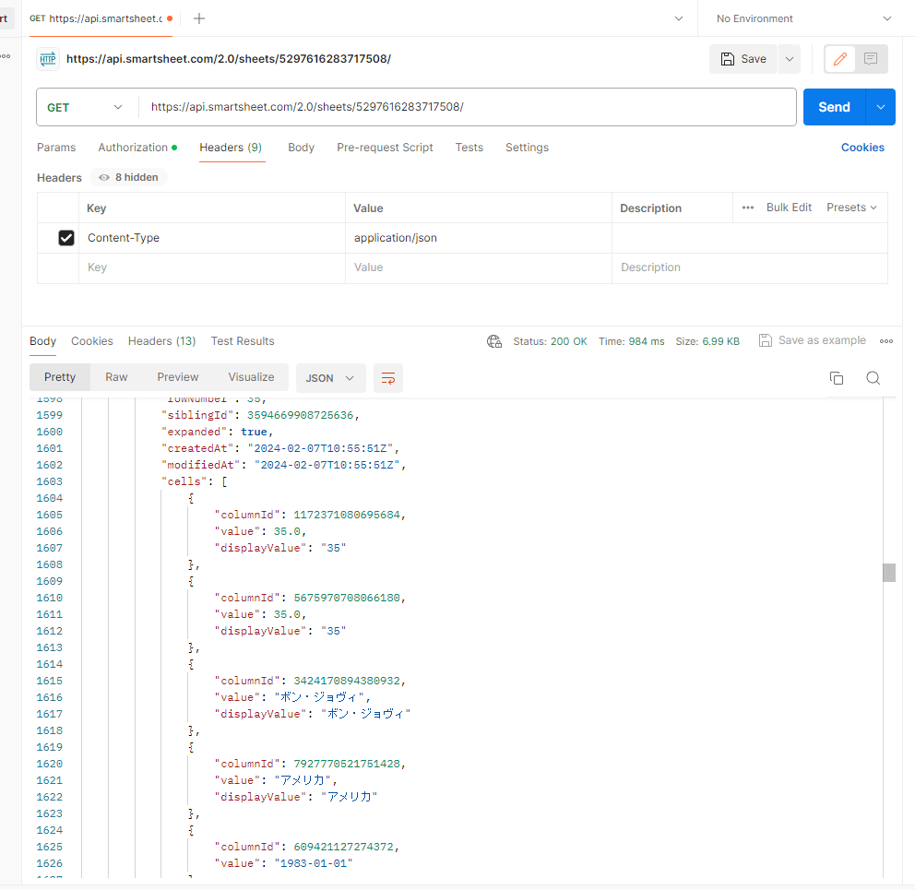Open the comments icon

pyautogui.click(x=871, y=59)
